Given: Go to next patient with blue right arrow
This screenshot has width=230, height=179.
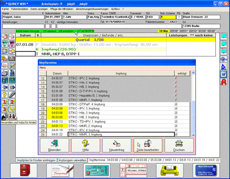Looking at the screenshot, I should pos(12,87).
